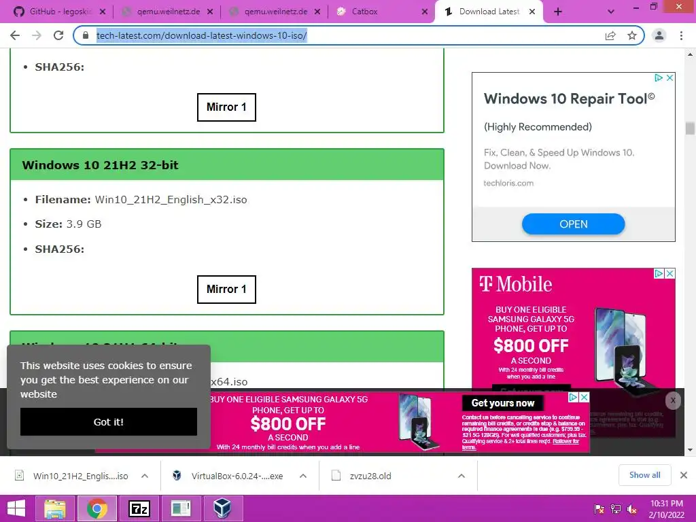Close the Download Latest tab

pyautogui.click(x=532, y=12)
